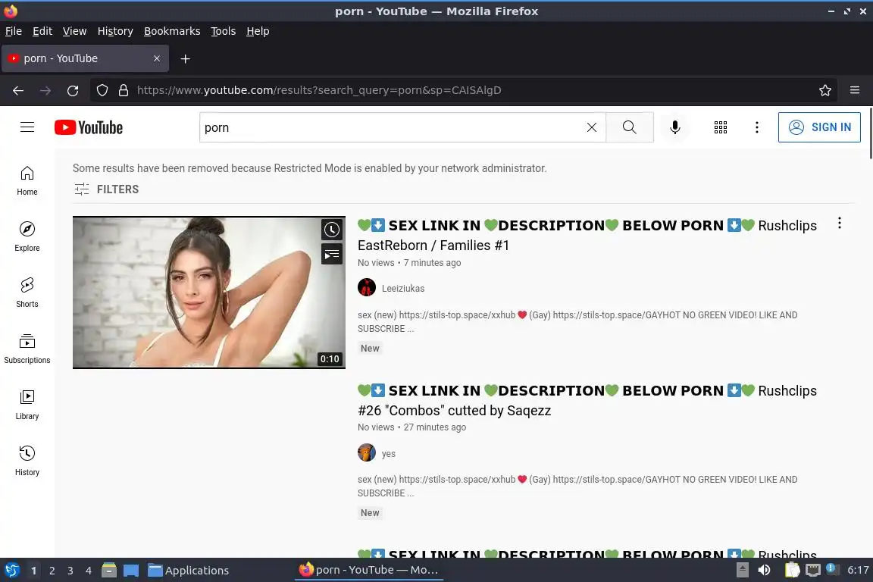873x582 pixels.
Task: Bookmark this page with the star icon
Action: point(825,90)
